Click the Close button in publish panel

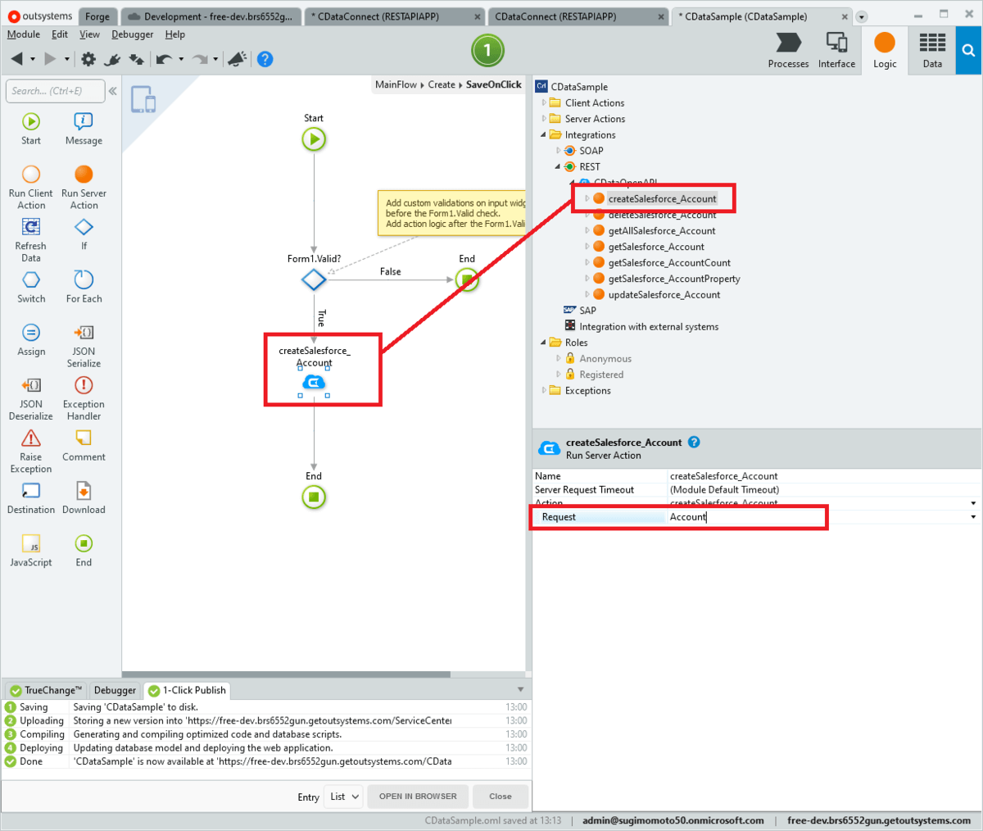pyautogui.click(x=501, y=797)
